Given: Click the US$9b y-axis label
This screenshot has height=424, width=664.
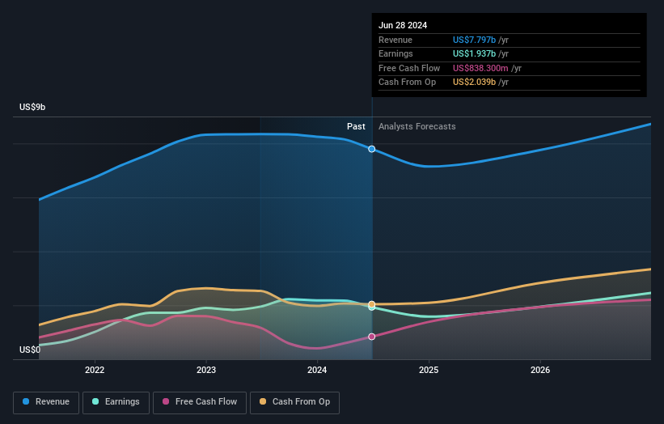Looking at the screenshot, I should (x=32, y=107).
